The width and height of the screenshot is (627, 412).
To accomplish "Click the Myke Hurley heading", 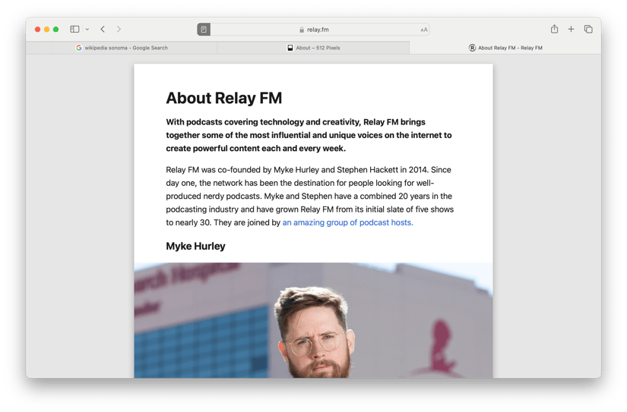I will tap(195, 246).
